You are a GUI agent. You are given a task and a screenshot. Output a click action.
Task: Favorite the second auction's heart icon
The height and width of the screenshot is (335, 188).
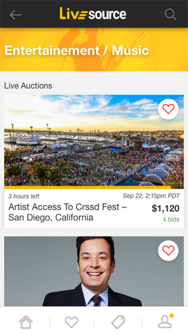point(168,250)
